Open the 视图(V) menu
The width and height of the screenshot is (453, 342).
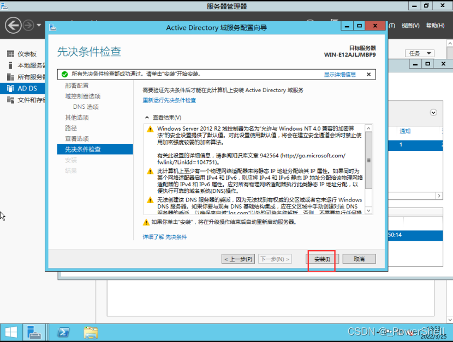coord(410,26)
